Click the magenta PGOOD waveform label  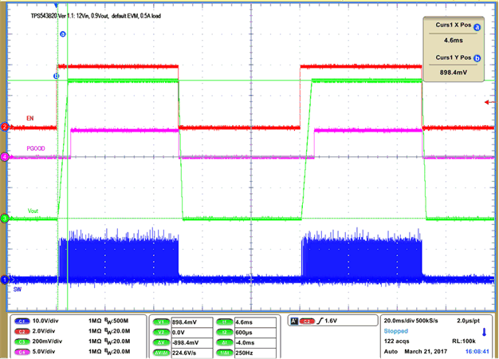pos(36,148)
